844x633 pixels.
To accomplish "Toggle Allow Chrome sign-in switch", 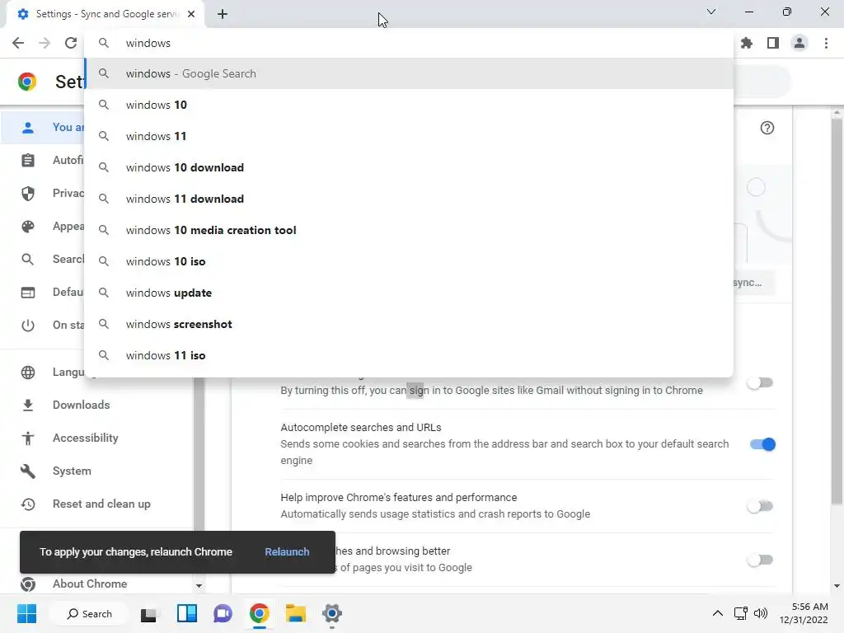I will point(761,382).
